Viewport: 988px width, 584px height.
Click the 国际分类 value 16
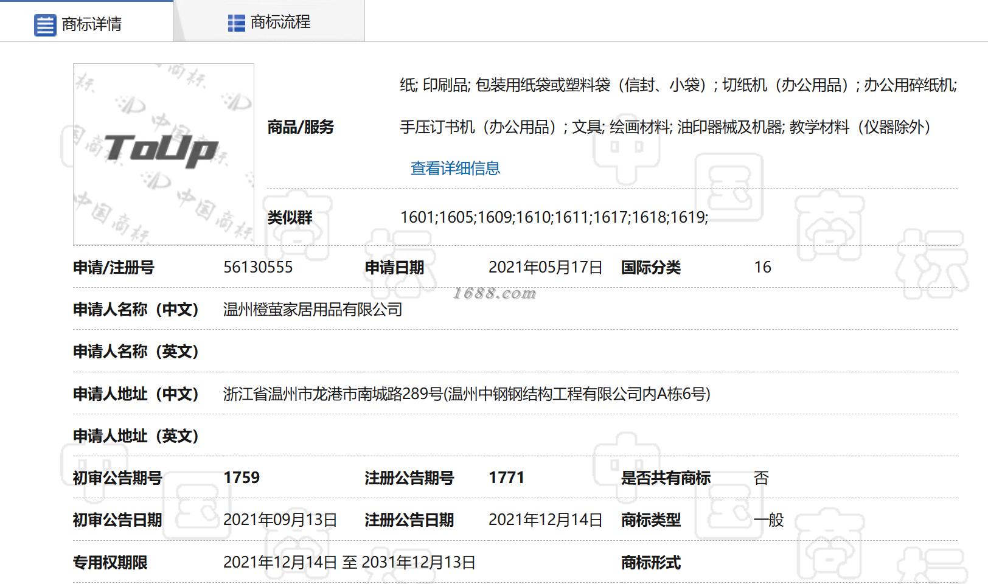pos(762,267)
